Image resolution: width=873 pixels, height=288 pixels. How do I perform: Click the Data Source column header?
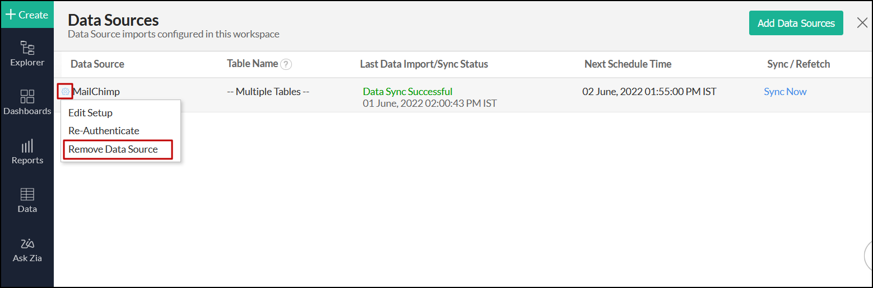tap(97, 64)
